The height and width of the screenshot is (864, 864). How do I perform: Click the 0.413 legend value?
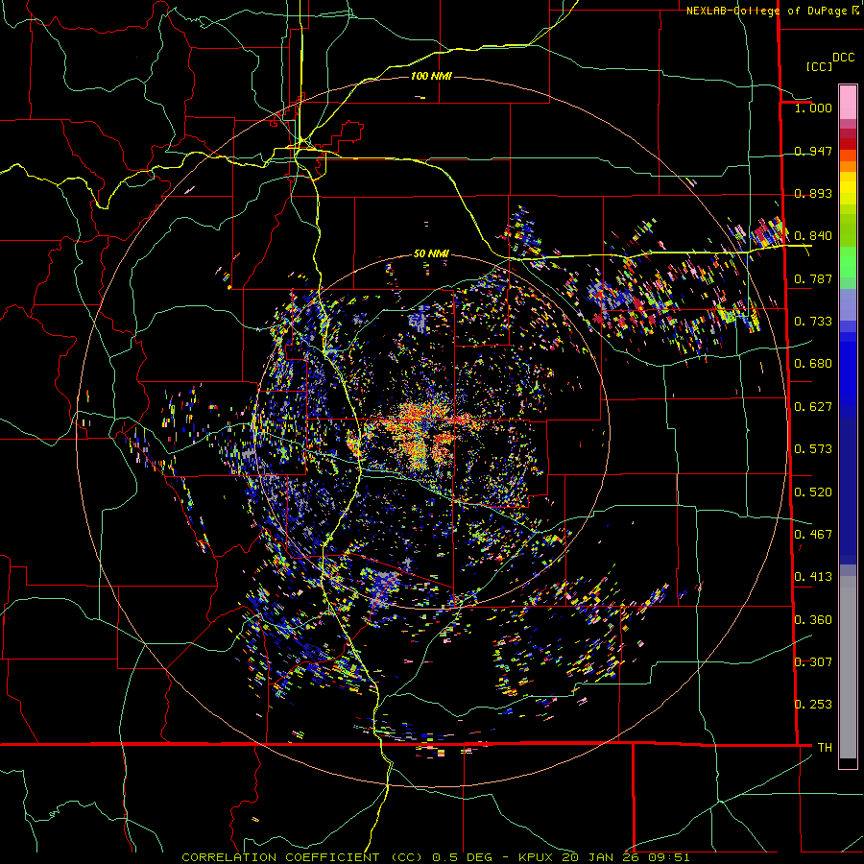tap(813, 576)
